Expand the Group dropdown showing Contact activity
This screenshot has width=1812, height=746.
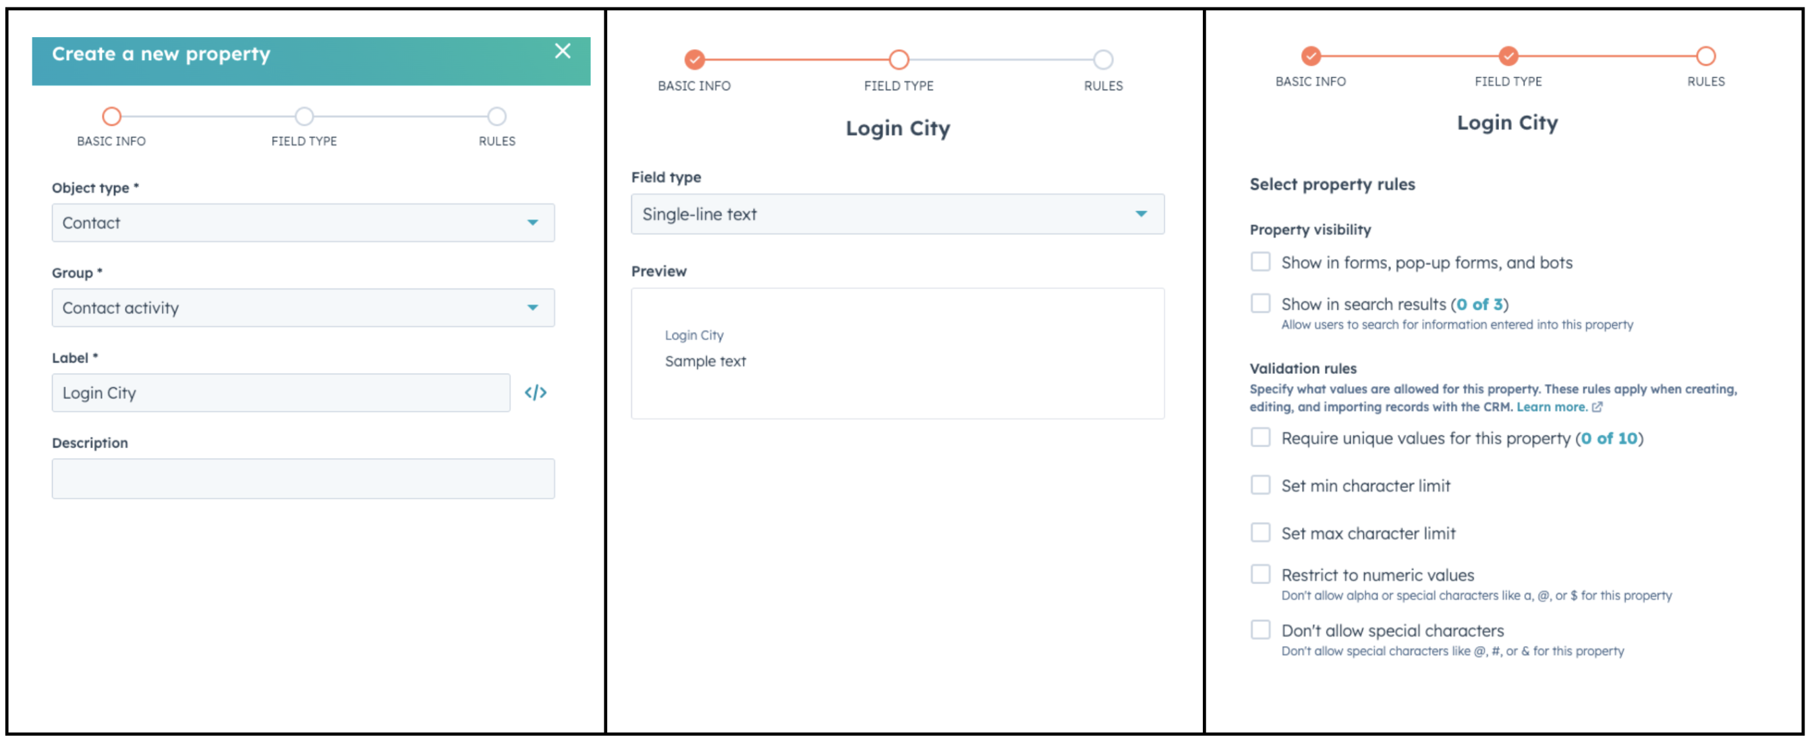point(302,308)
